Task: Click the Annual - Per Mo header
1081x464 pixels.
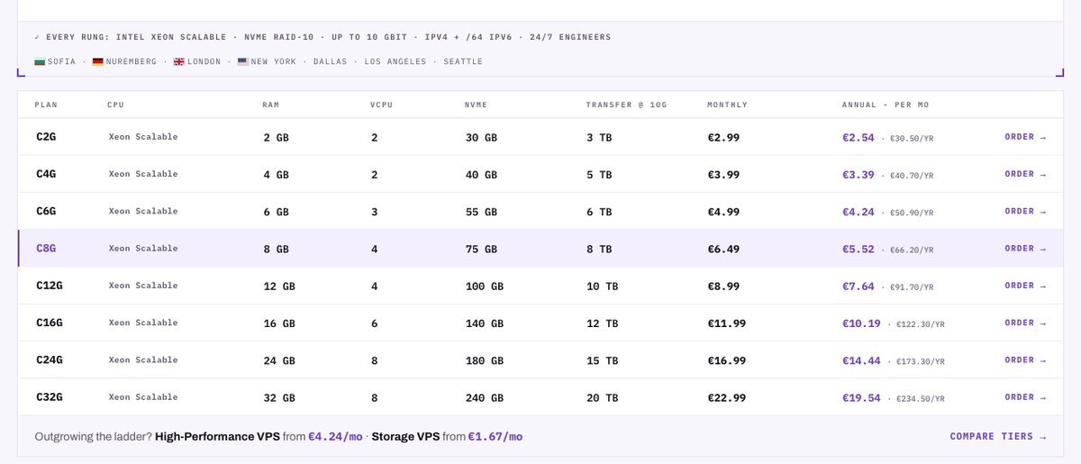Action: coord(886,105)
